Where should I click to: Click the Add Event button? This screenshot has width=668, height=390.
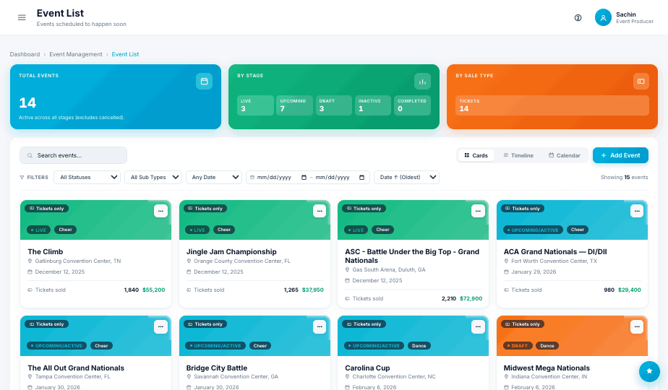[620, 155]
